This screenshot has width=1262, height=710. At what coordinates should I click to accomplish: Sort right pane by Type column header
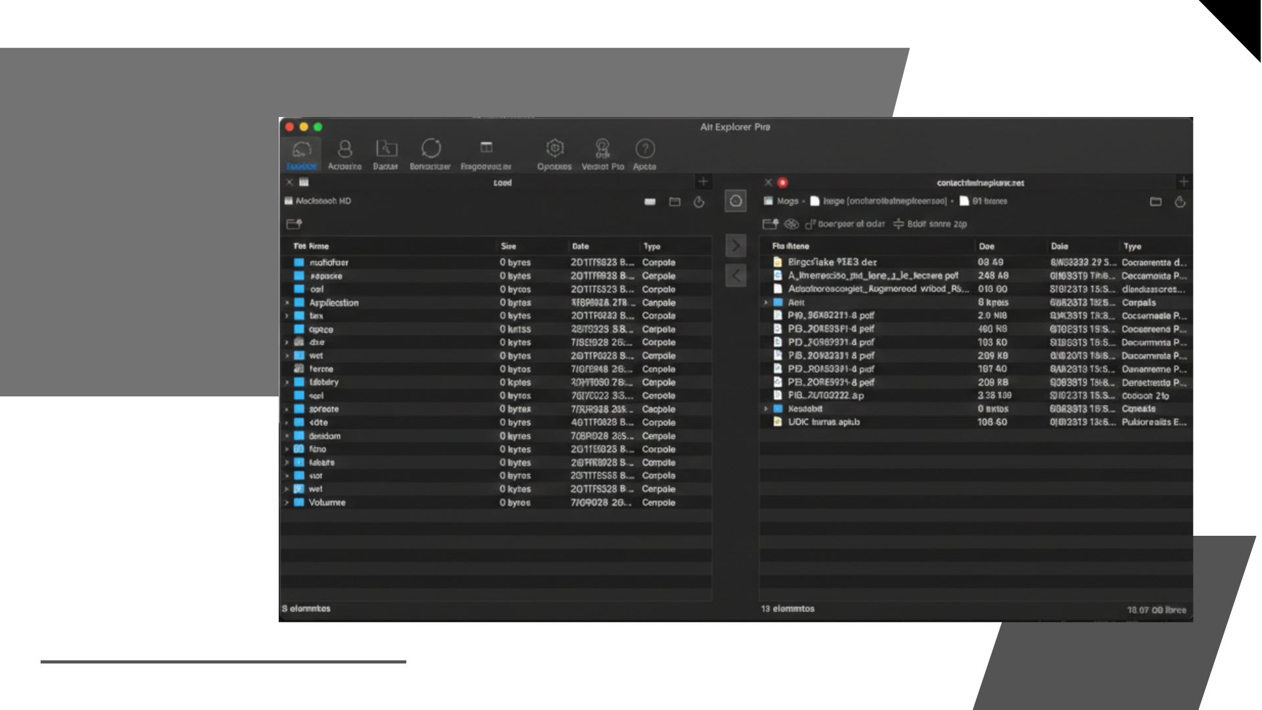1132,247
